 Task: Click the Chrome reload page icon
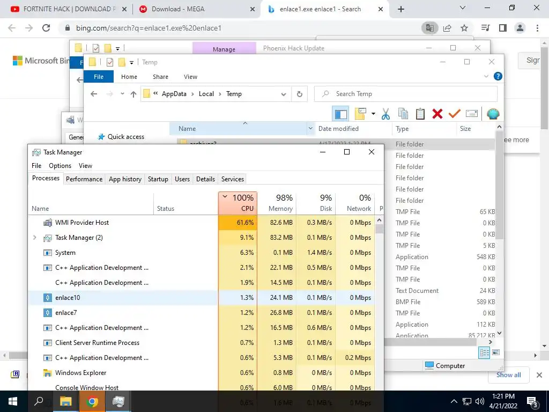[x=46, y=28]
